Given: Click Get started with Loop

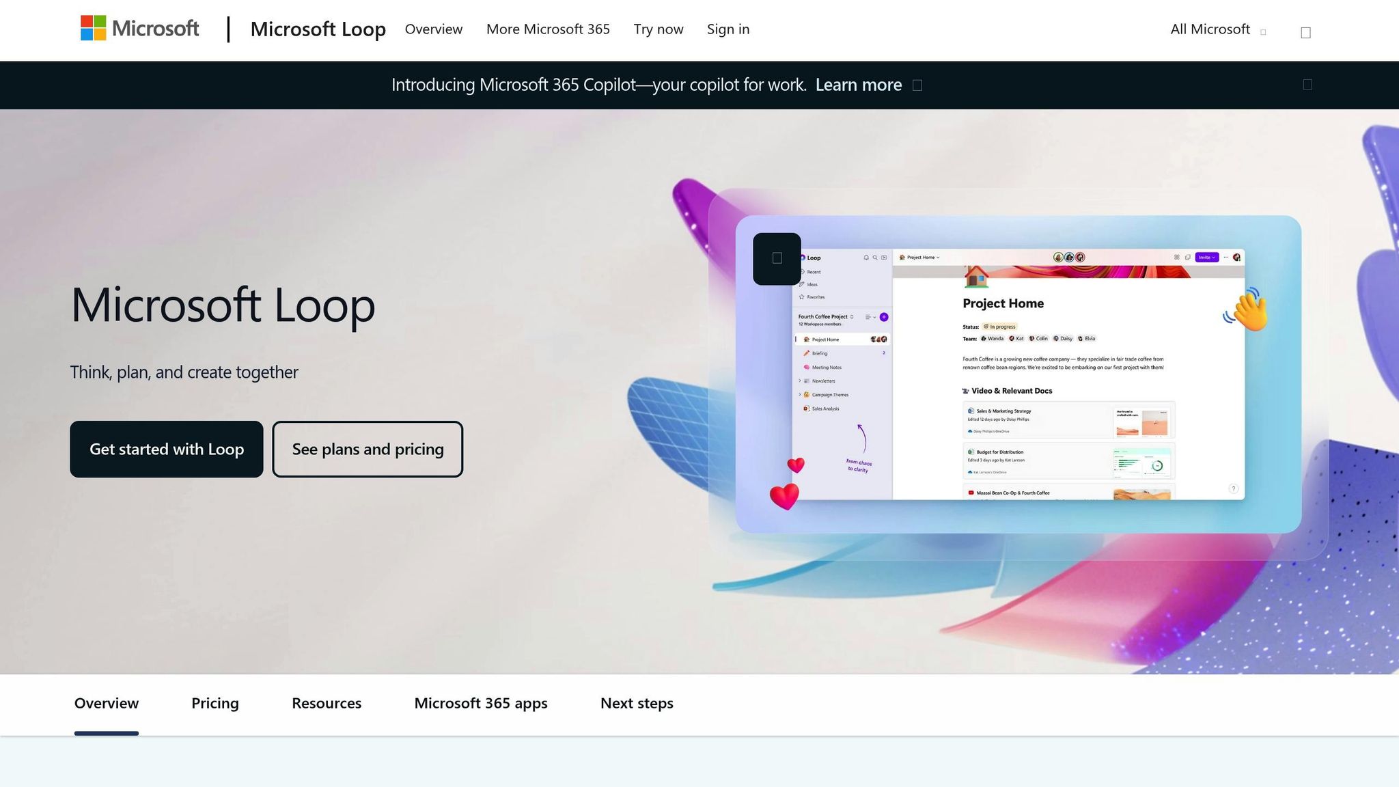Looking at the screenshot, I should (x=166, y=449).
